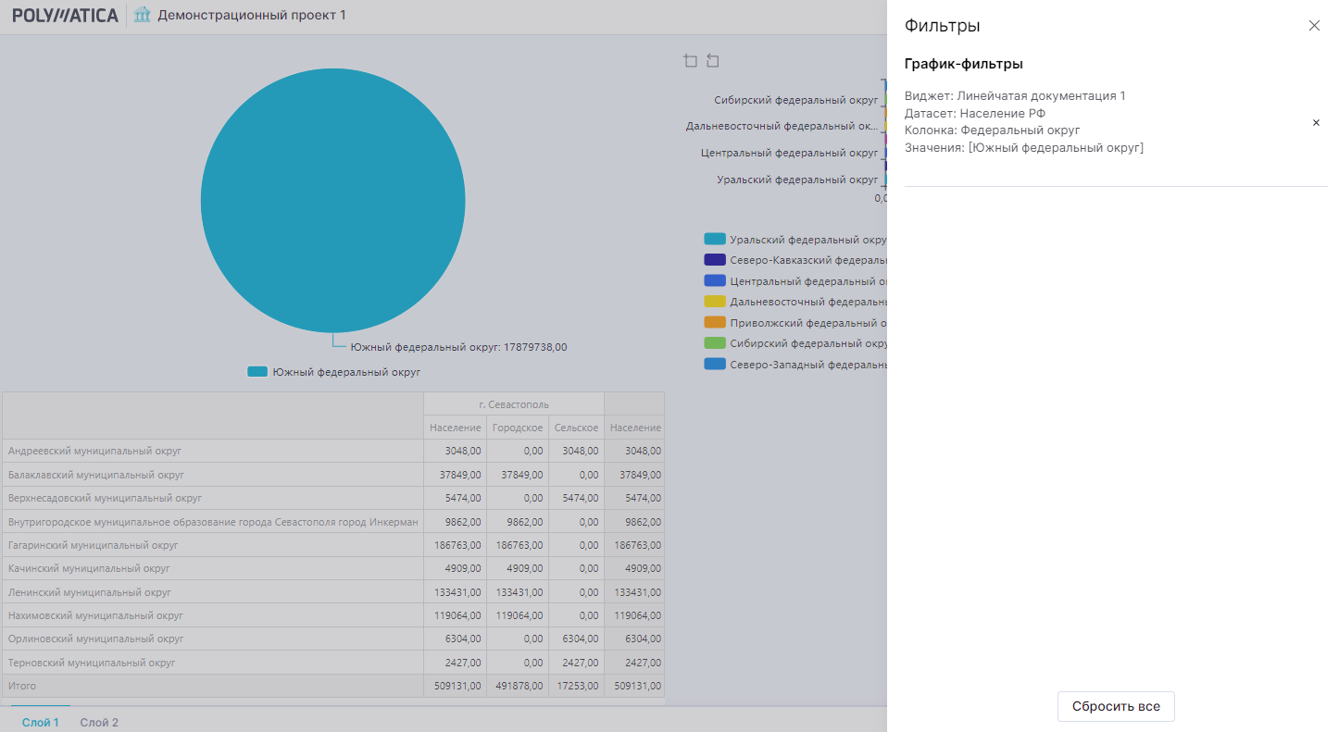Viewport: 1339px width, 732px height.
Task: Open the Демонстрационный проект 1 title
Action: (252, 16)
